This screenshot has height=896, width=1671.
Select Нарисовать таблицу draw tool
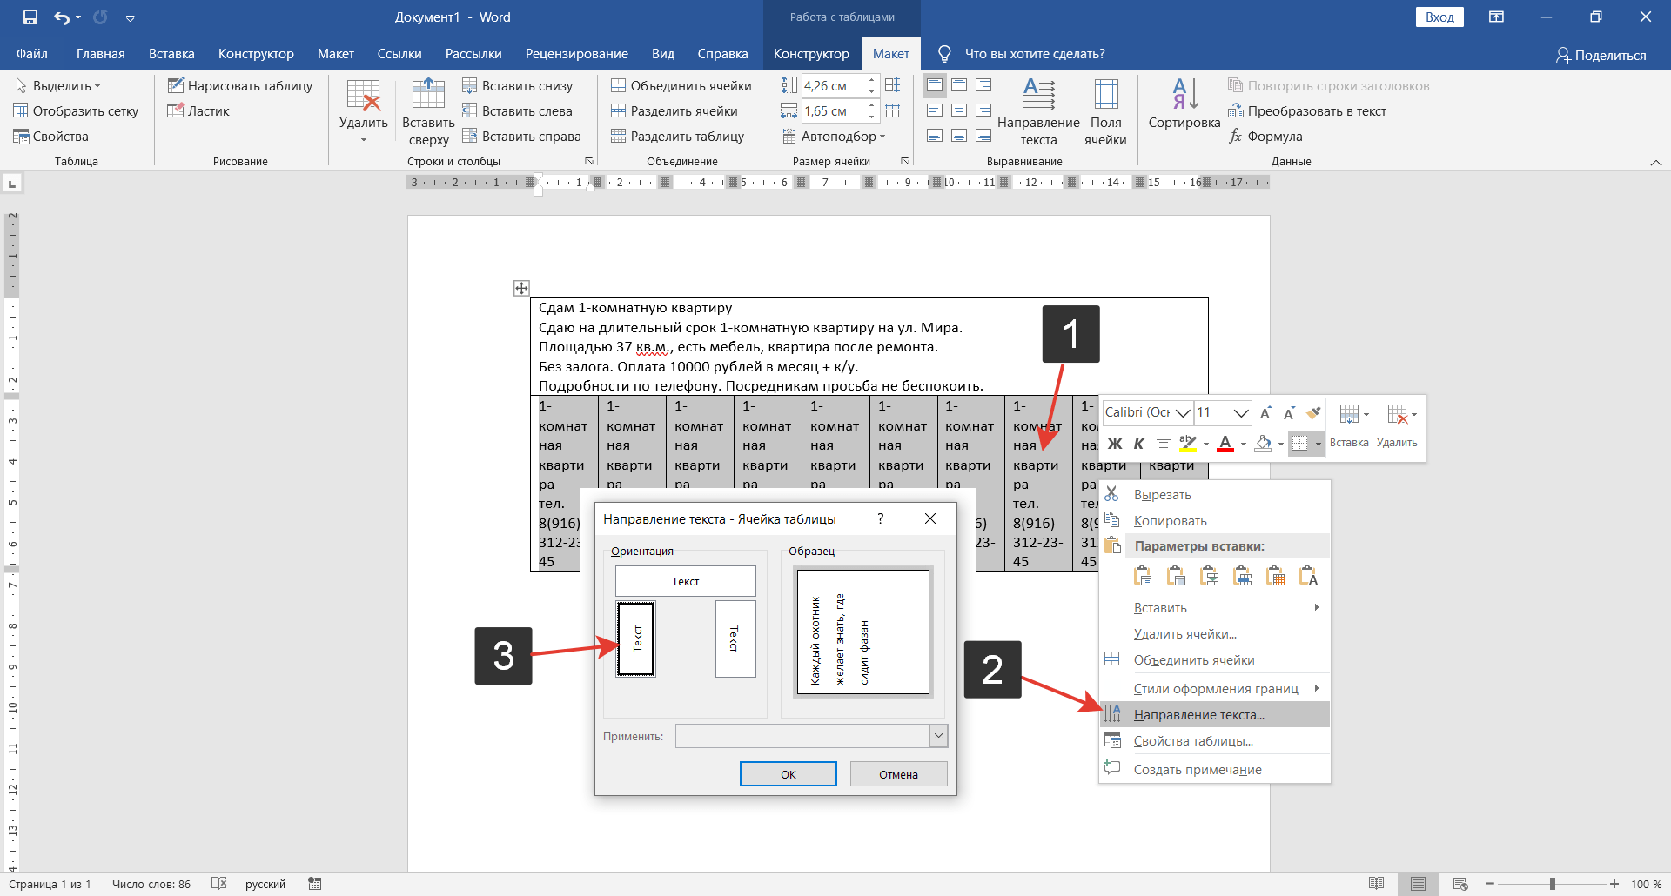[240, 85]
